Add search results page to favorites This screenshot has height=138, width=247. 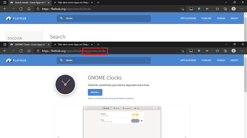coord(183,9)
